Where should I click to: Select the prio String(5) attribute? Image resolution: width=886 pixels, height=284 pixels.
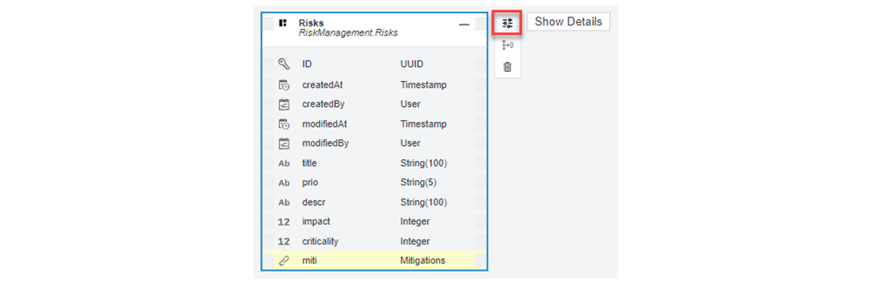point(374,182)
